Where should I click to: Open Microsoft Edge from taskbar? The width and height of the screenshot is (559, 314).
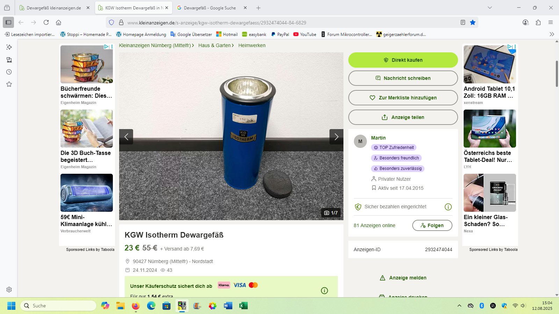pos(151,306)
